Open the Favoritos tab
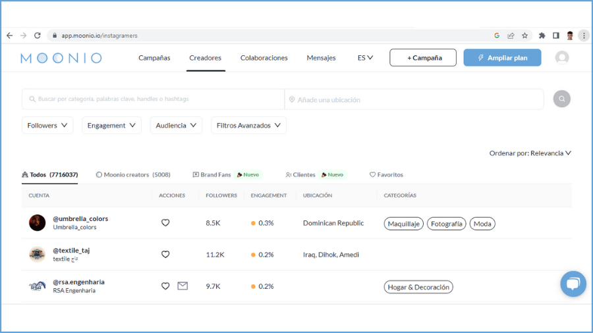Image resolution: width=593 pixels, height=333 pixels. pos(386,175)
